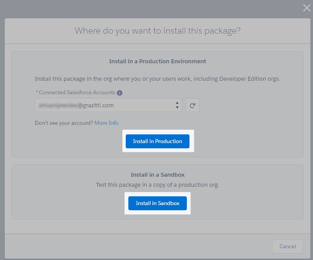The image size is (313, 260).
Task: Click the up/down arrows on the account selector
Action: click(177, 105)
